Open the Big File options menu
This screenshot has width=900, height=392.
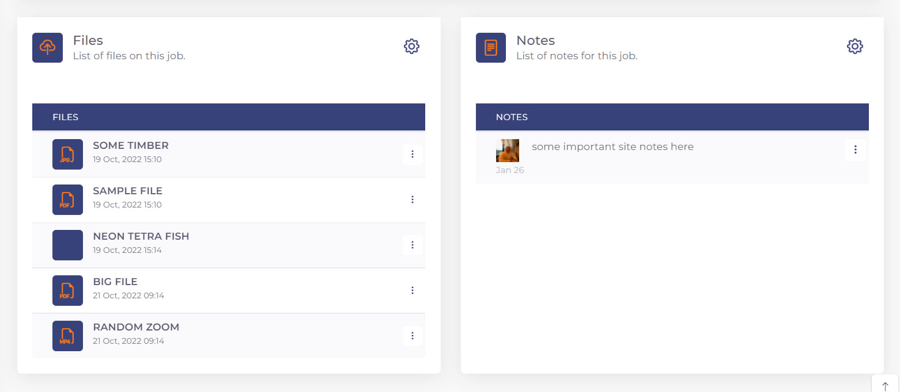point(413,290)
